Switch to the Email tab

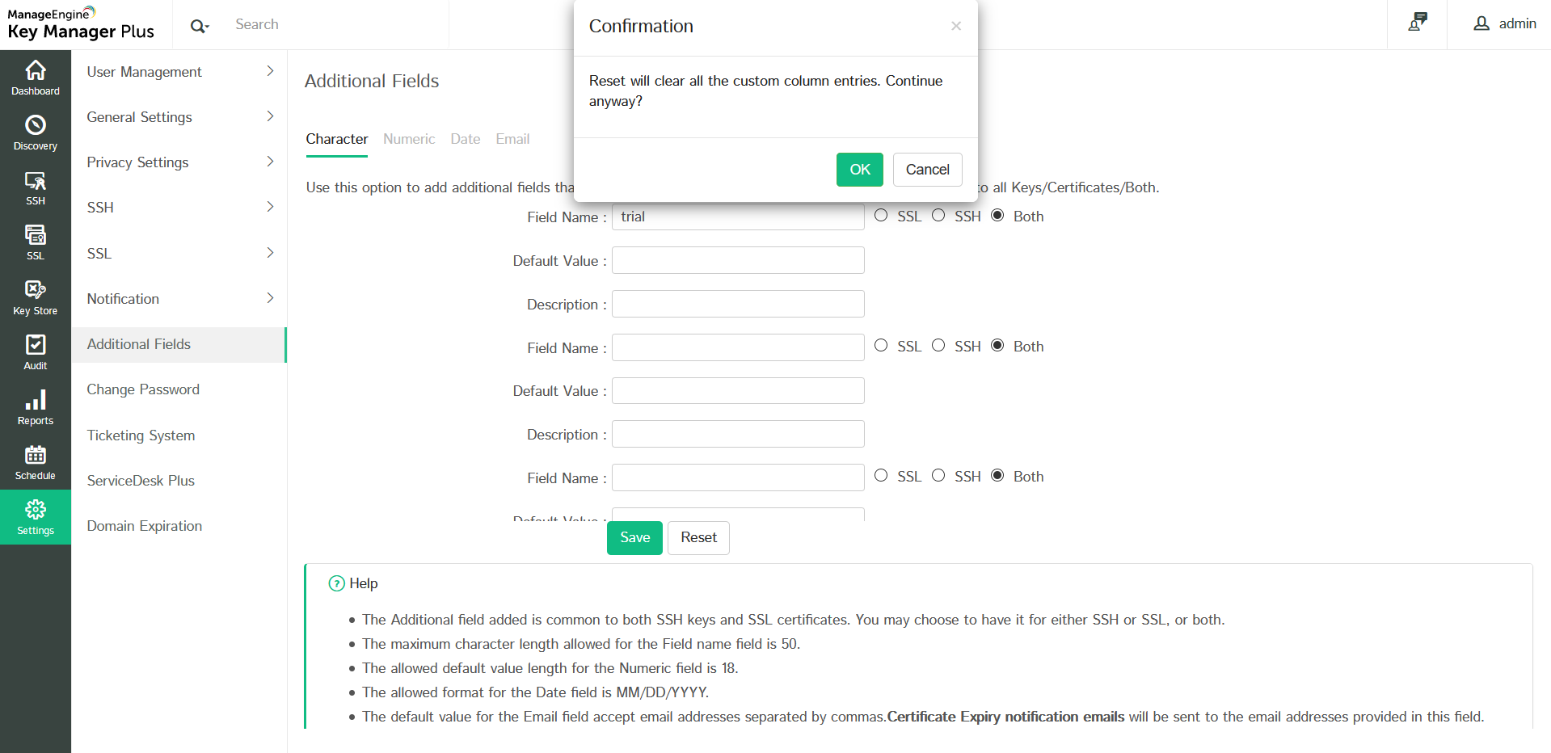tap(512, 139)
